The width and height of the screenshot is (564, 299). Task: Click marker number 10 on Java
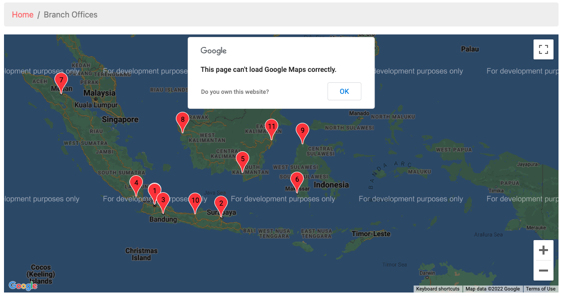click(195, 201)
